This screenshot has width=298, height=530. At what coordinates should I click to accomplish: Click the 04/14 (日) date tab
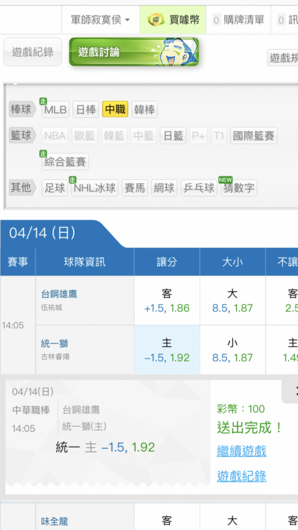point(42,233)
